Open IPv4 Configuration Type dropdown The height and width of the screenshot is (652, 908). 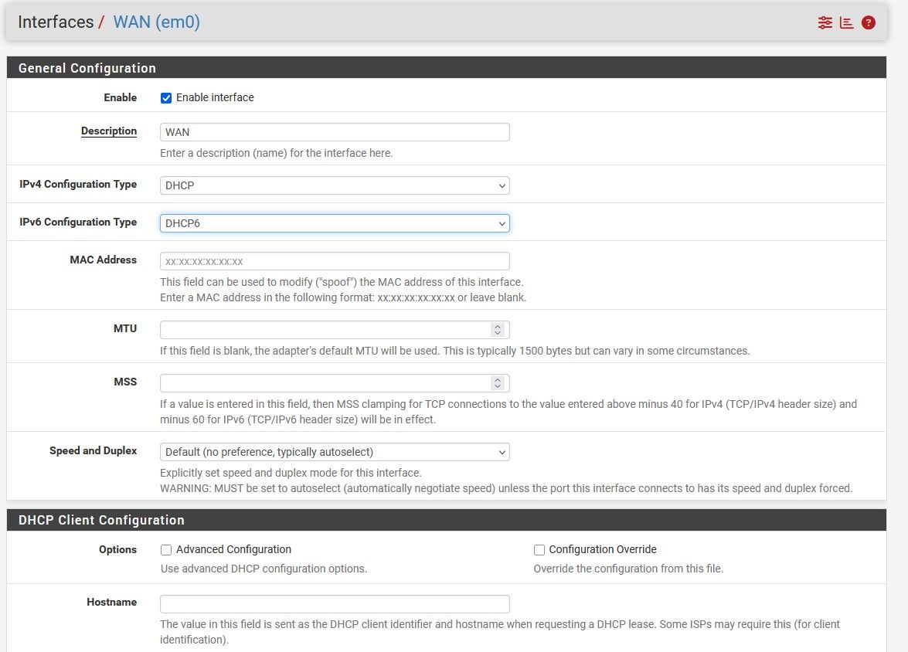[335, 185]
